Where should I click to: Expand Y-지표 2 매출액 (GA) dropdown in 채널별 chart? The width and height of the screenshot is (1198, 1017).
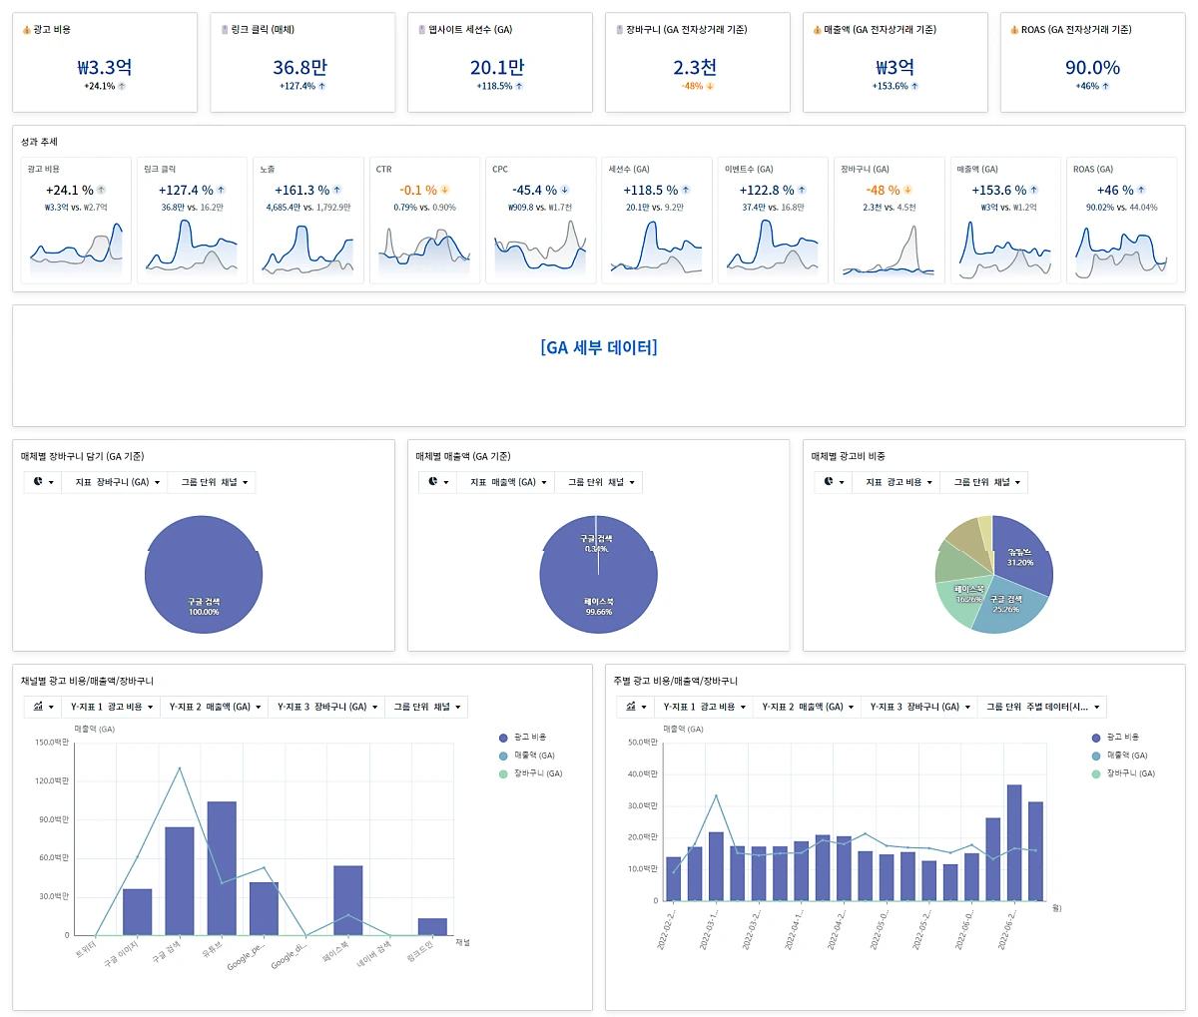(x=215, y=707)
